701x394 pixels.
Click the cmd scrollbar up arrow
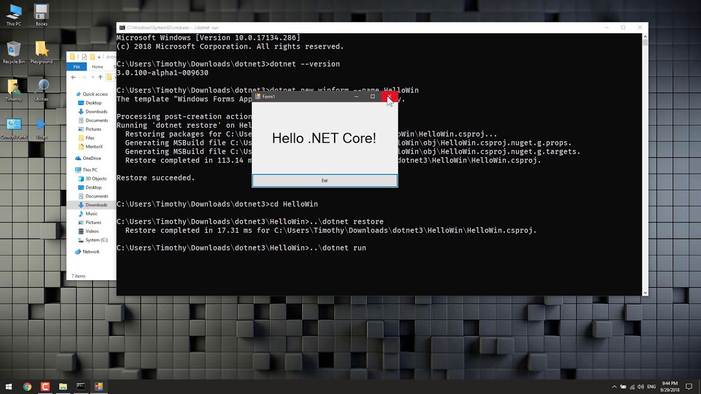pos(645,36)
